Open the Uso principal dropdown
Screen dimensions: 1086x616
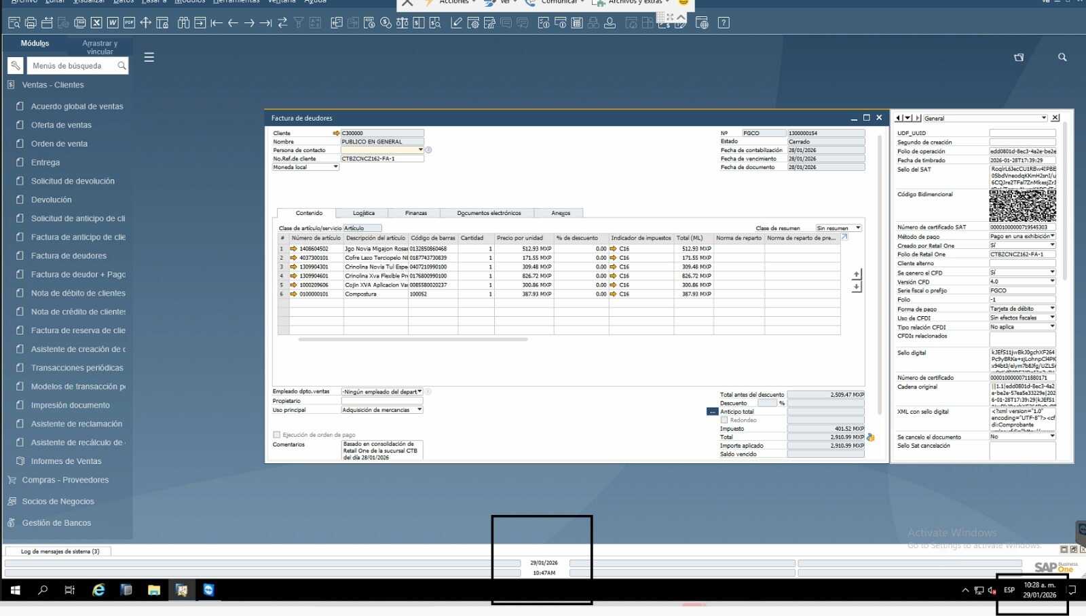(419, 410)
